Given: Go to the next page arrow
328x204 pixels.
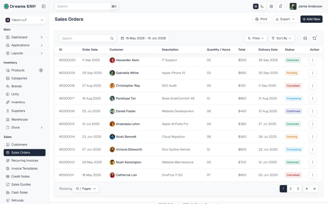Looking at the screenshot, I should (x=314, y=188).
